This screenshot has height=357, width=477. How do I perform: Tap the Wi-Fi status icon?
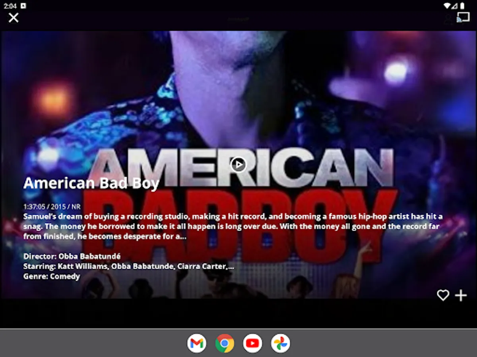point(447,6)
